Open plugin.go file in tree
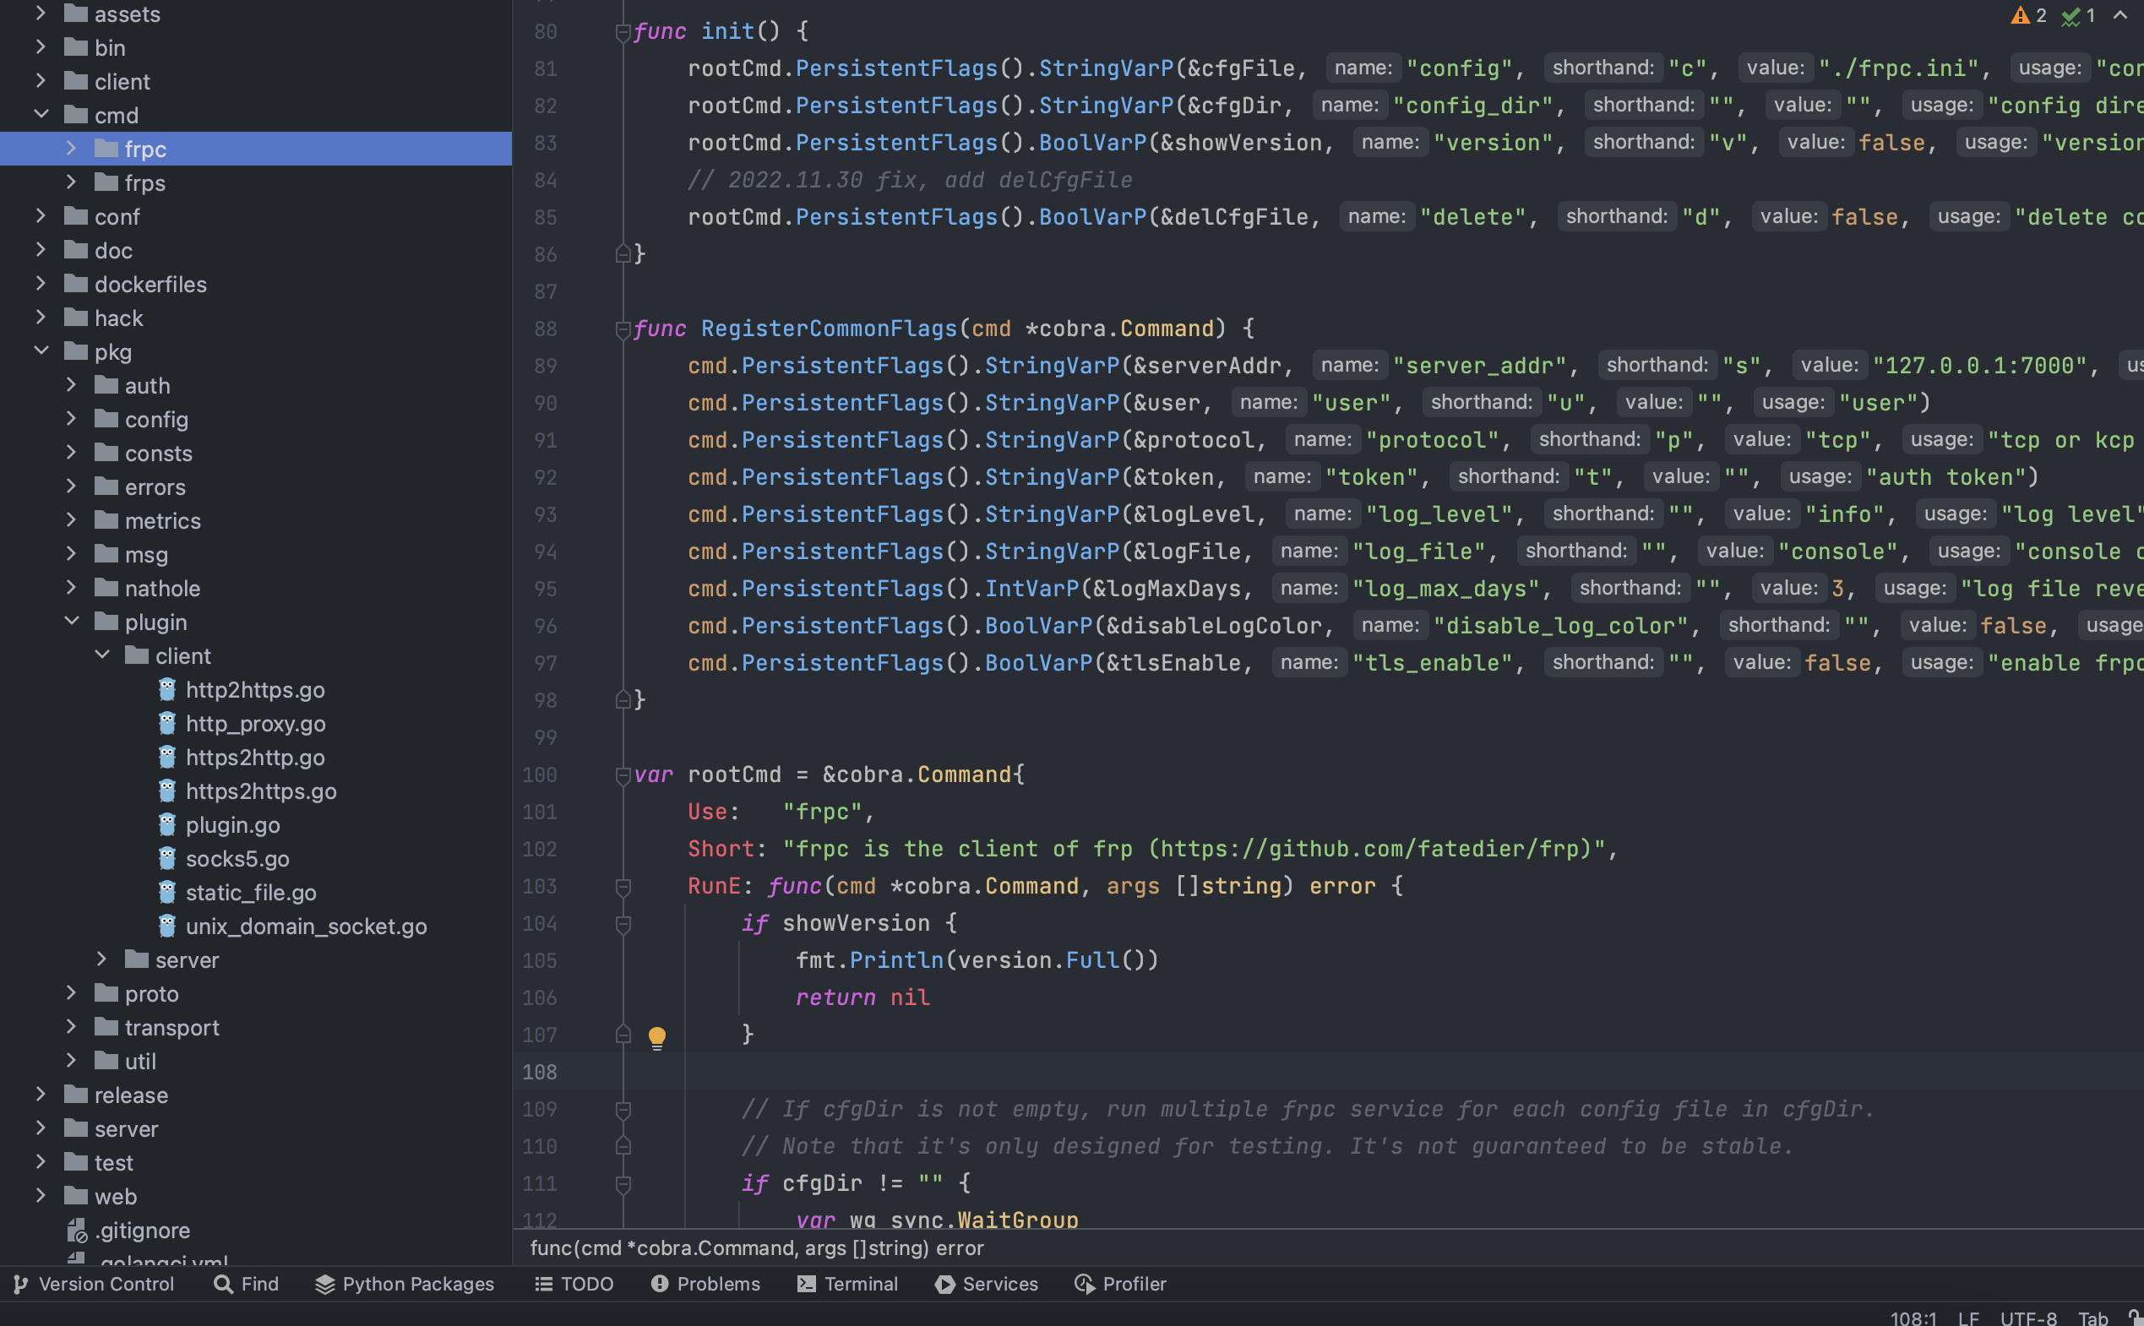The width and height of the screenshot is (2144, 1326). [233, 825]
